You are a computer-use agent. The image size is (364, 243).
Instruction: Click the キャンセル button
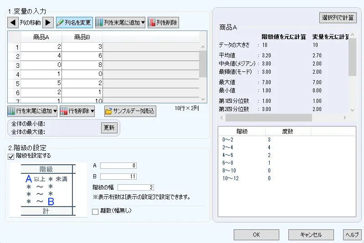(311, 235)
